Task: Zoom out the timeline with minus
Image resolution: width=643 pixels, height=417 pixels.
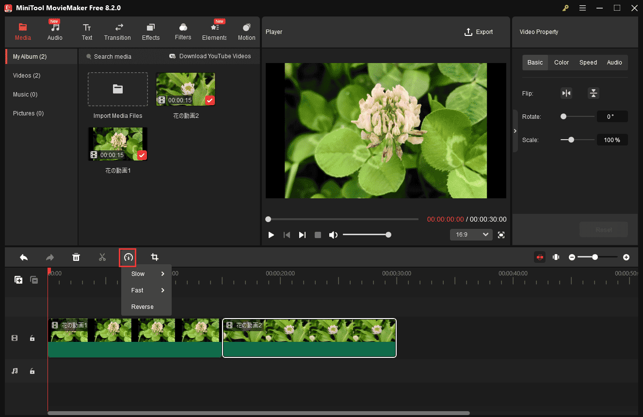Action: coord(572,257)
